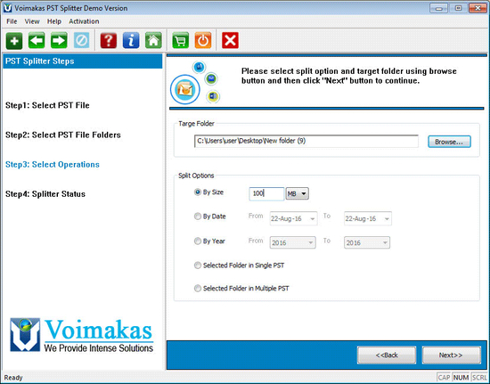Image resolution: width=490 pixels, height=384 pixels.
Task: Click Step2: Select PST File Folders
Action: coord(63,135)
